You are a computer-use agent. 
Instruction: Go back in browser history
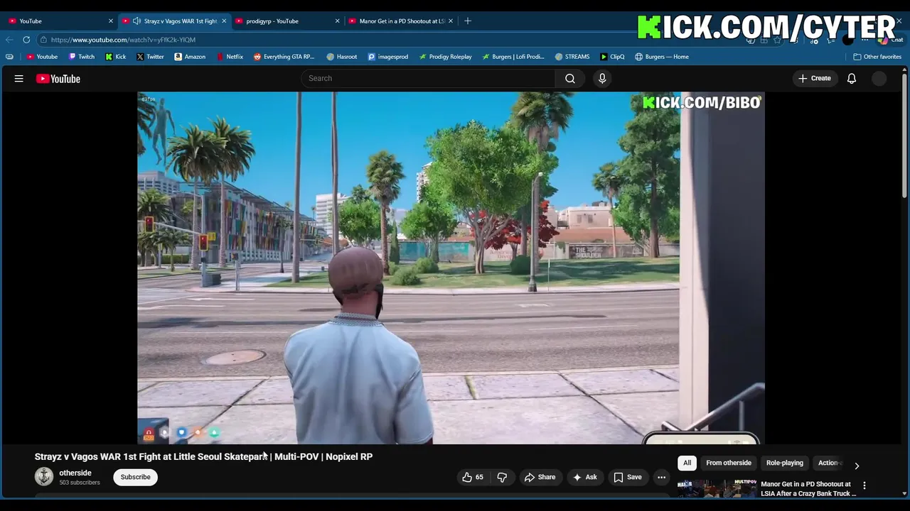point(9,40)
